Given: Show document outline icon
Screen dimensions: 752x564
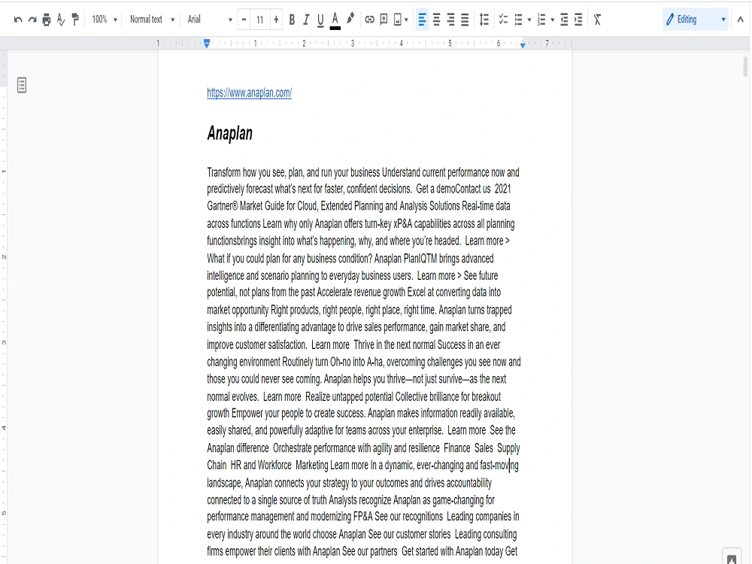Looking at the screenshot, I should [x=22, y=86].
